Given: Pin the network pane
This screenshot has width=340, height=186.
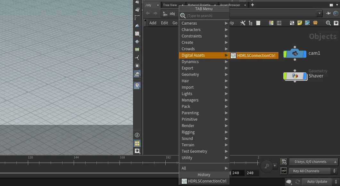Looking at the screenshot, I should pos(328,13).
